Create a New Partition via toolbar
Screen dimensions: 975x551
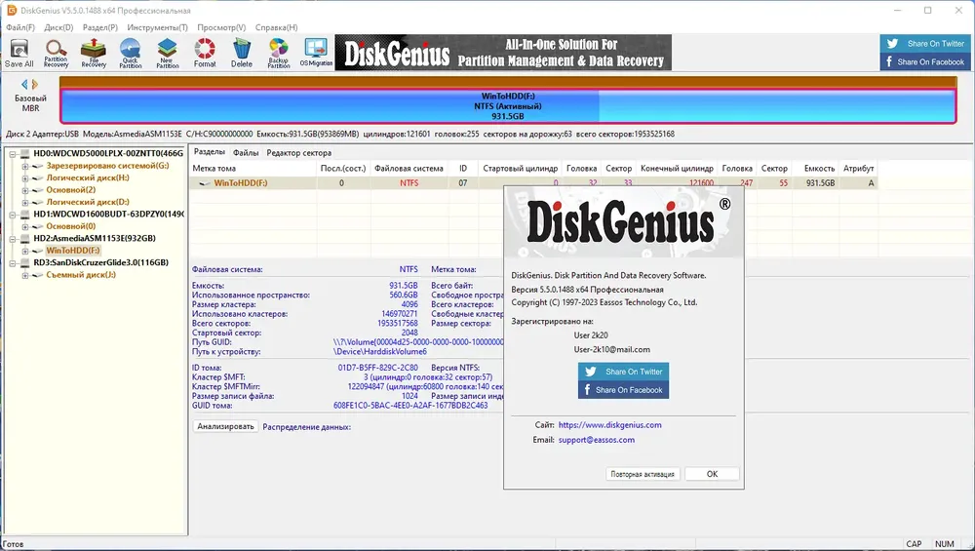(168, 53)
